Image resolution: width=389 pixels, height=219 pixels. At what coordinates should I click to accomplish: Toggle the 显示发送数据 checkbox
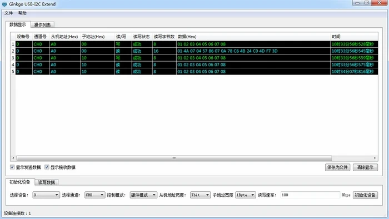coord(12,167)
